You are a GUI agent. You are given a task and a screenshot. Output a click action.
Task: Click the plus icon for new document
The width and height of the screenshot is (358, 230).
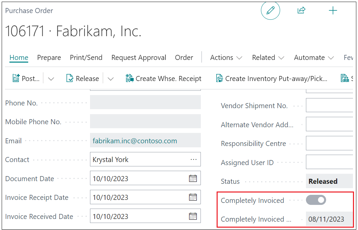(x=333, y=10)
